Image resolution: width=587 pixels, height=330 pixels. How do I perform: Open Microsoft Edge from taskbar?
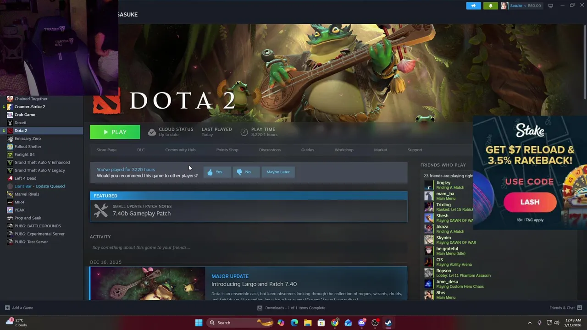[x=294, y=323]
